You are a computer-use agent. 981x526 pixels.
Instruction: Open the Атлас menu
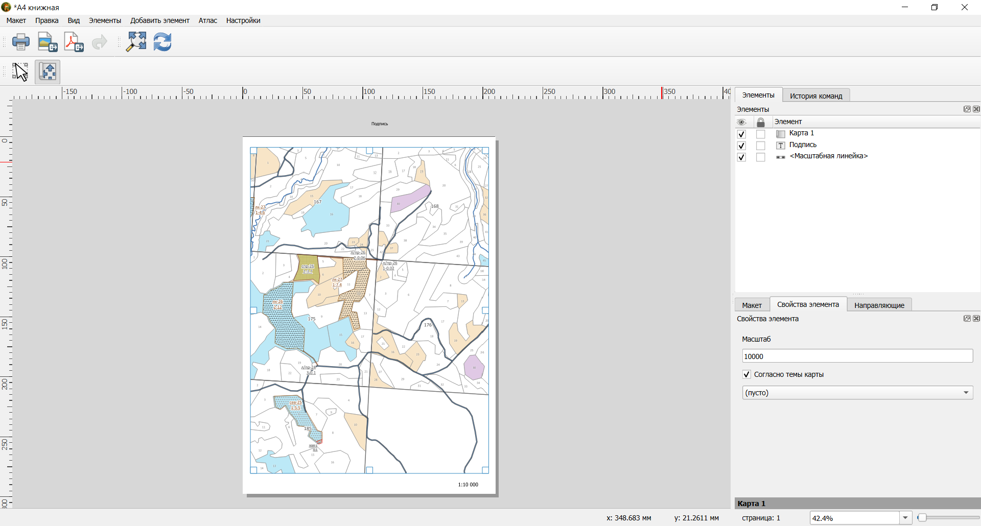click(208, 20)
